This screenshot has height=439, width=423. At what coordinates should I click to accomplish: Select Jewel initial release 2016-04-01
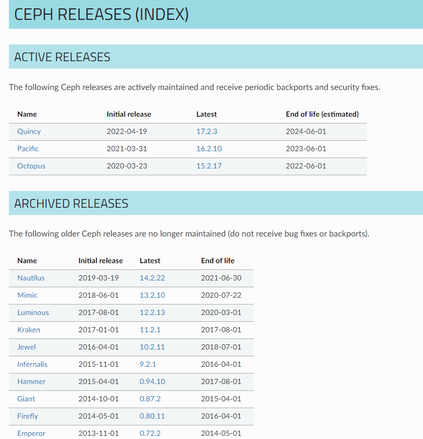(98, 347)
